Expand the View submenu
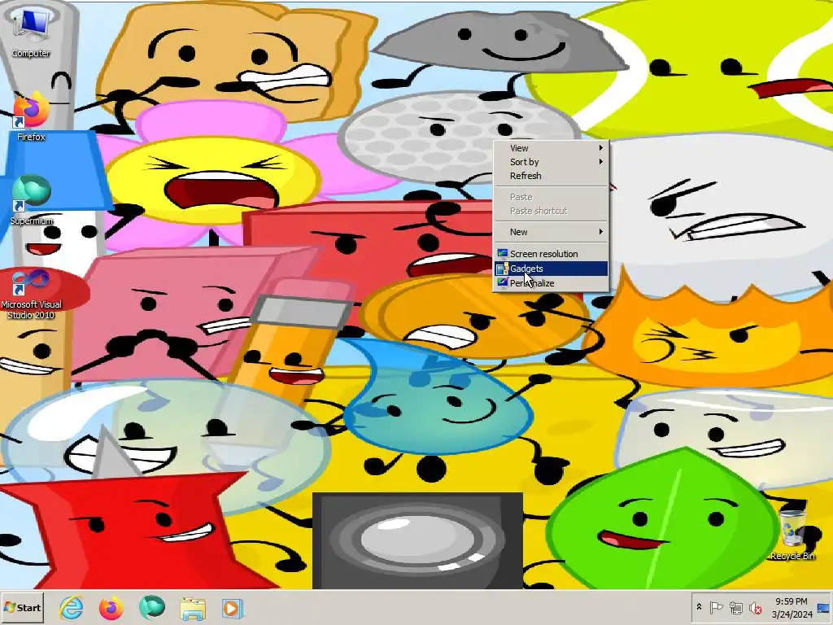This screenshot has height=625, width=833. click(552, 148)
